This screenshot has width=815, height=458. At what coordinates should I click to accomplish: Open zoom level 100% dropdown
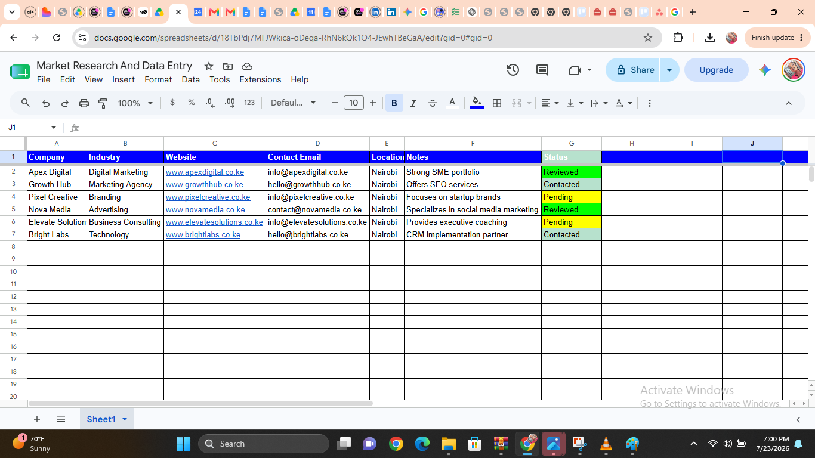point(135,103)
